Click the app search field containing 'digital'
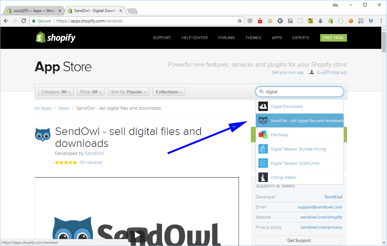This screenshot has width=387, height=246. [300, 92]
